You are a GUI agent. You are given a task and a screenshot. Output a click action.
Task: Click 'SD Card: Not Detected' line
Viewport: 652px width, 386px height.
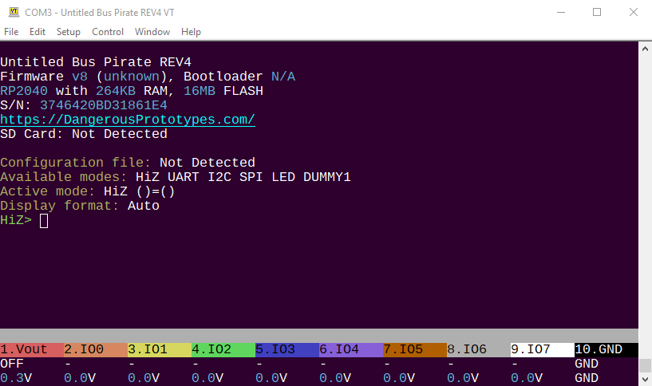click(x=84, y=134)
